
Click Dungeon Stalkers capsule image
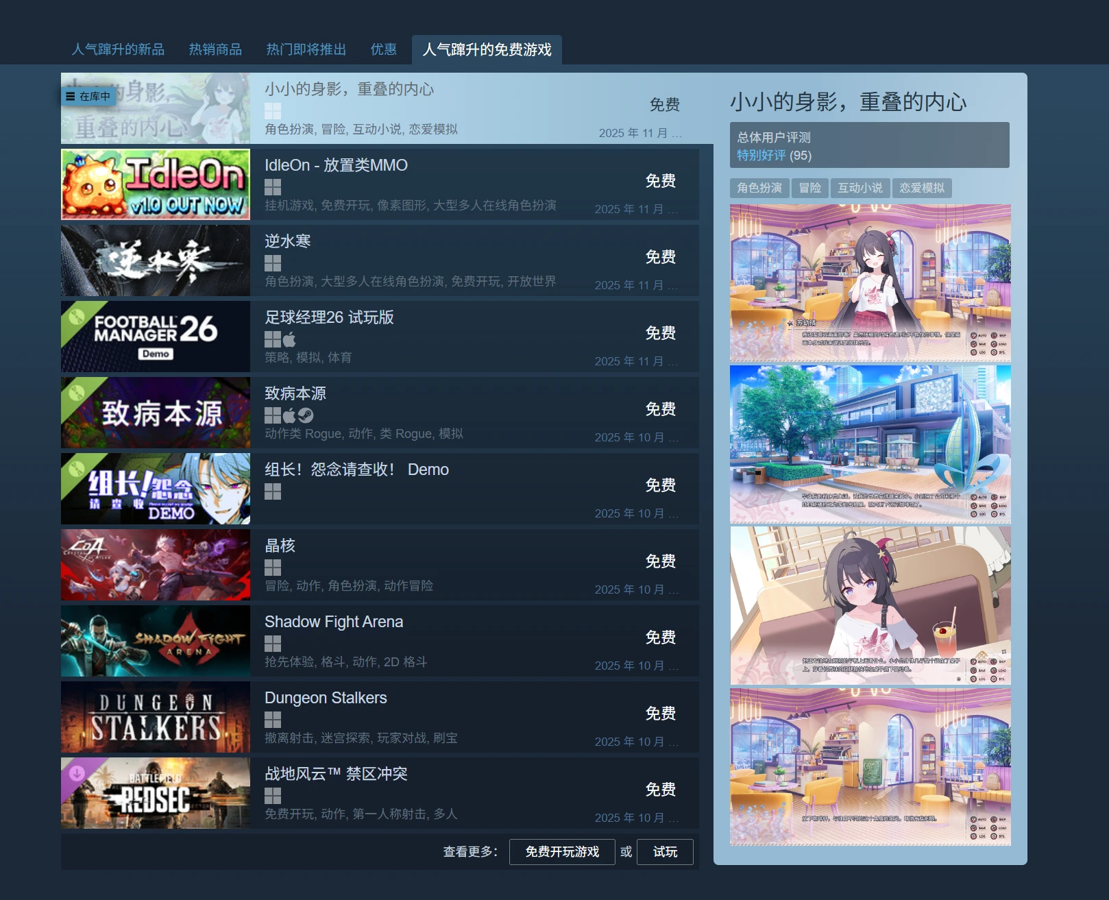coord(156,717)
